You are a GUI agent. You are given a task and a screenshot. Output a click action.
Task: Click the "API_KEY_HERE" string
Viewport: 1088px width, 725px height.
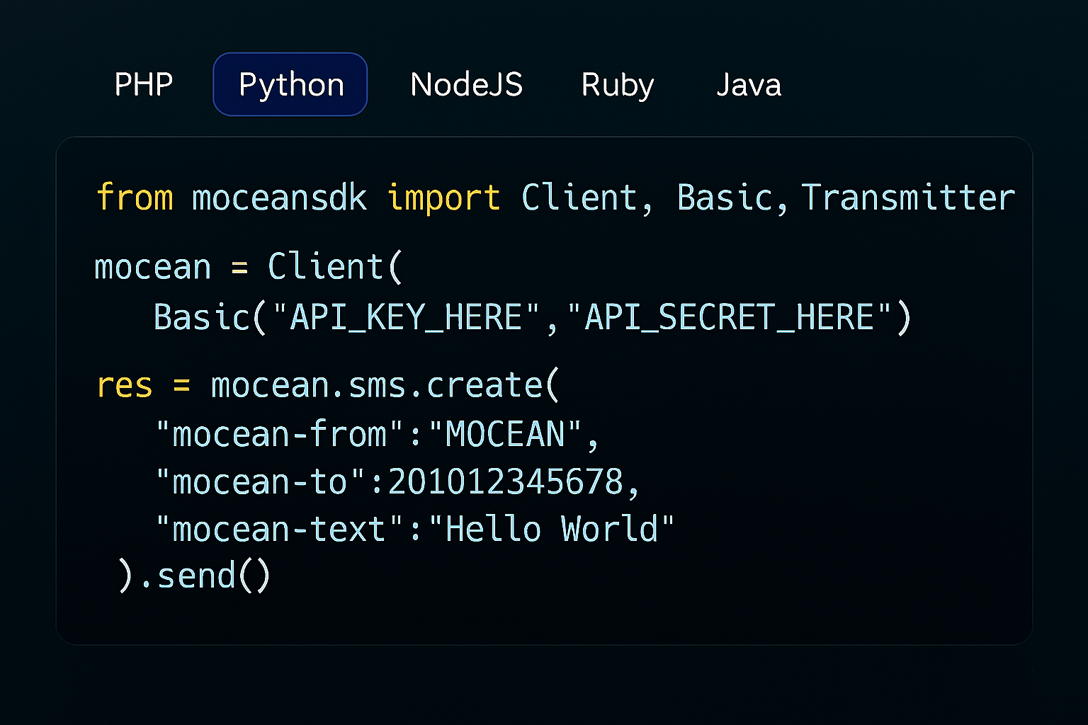click(x=406, y=317)
